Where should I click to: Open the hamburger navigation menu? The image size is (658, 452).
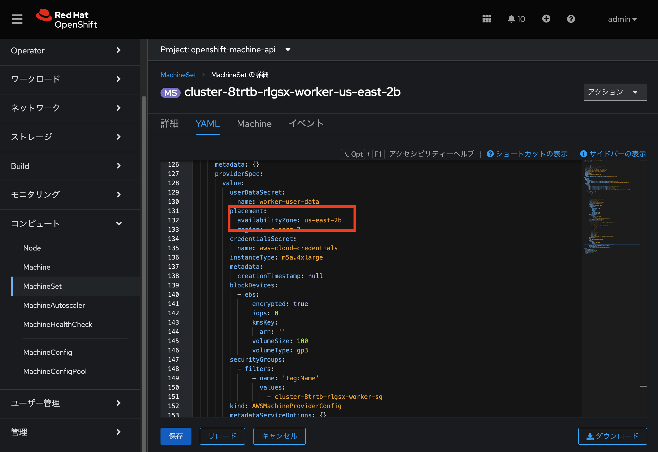17,19
